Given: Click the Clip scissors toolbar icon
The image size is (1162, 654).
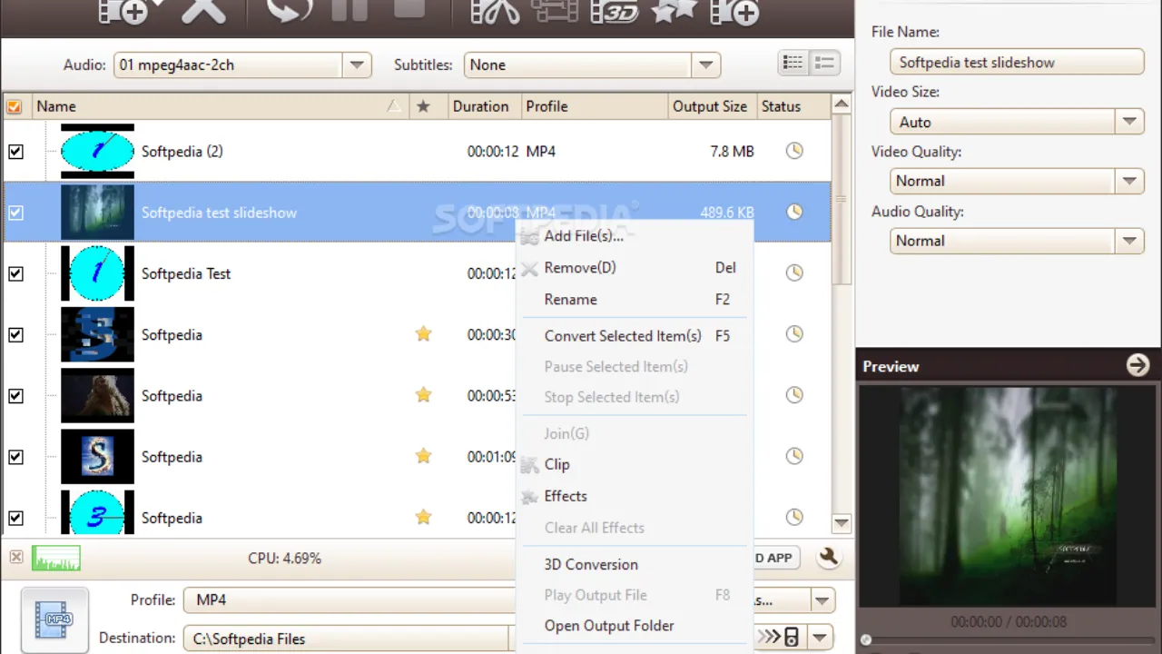Looking at the screenshot, I should tap(496, 11).
